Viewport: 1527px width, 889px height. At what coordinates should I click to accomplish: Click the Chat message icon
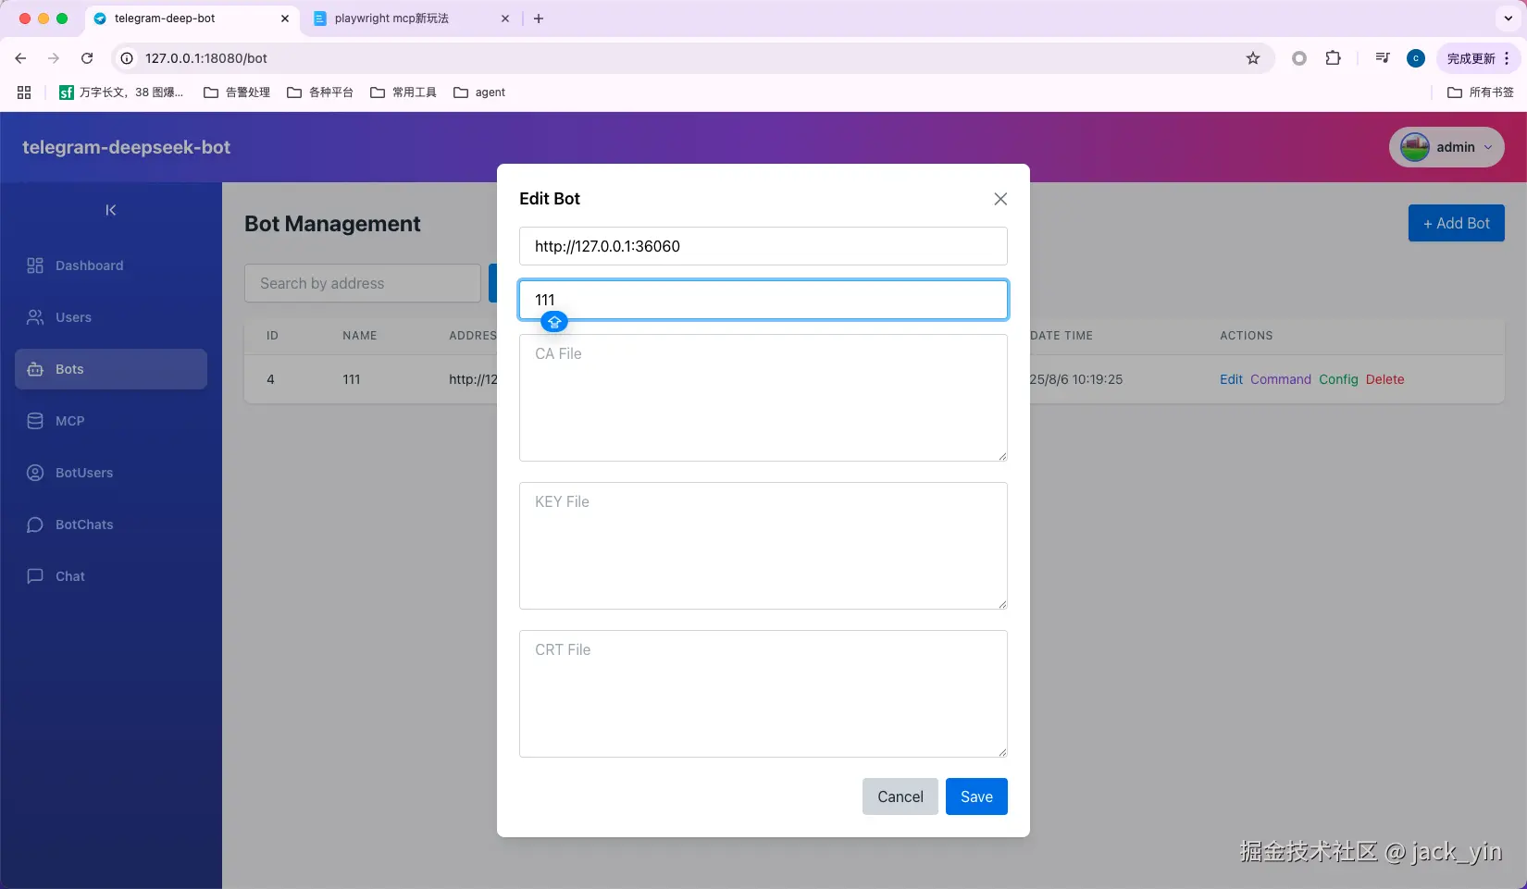(35, 576)
